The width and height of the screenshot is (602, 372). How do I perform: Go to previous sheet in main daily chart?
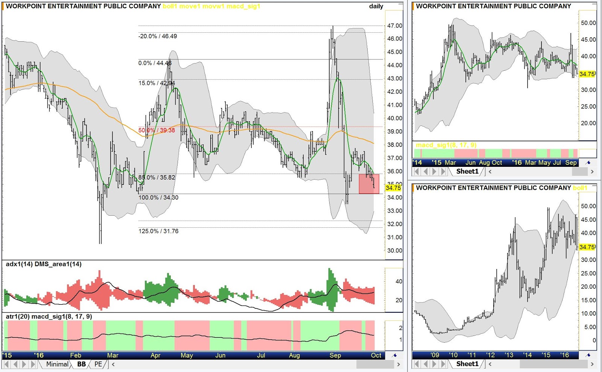click(15, 364)
